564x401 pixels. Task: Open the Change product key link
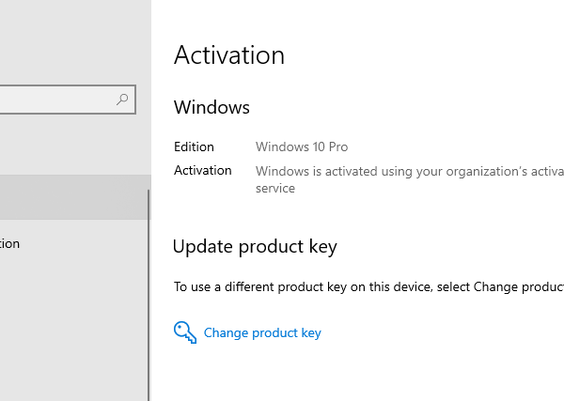pos(262,333)
